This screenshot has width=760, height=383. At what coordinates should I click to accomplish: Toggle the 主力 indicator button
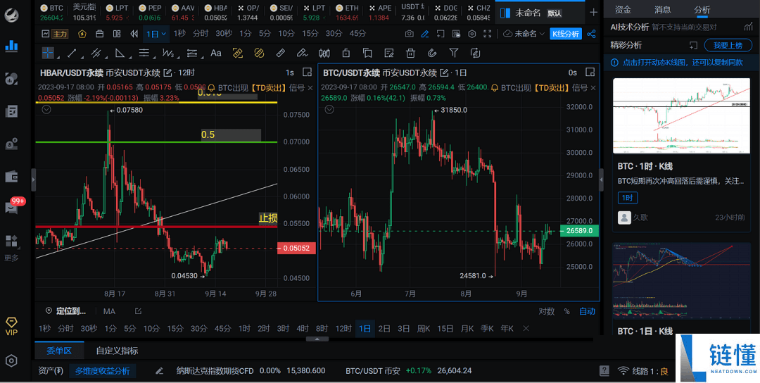[60, 34]
